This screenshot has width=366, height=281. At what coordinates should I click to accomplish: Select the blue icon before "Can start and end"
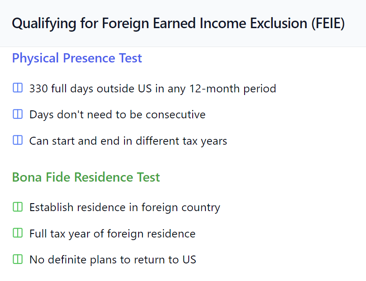tap(18, 141)
